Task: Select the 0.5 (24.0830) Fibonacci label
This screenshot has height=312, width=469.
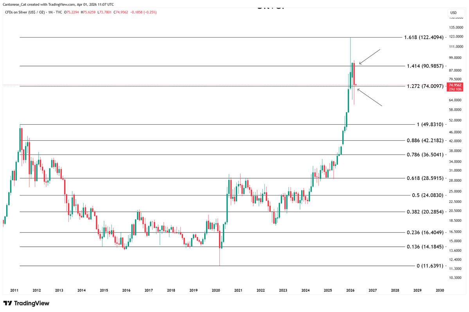Action: click(428, 195)
